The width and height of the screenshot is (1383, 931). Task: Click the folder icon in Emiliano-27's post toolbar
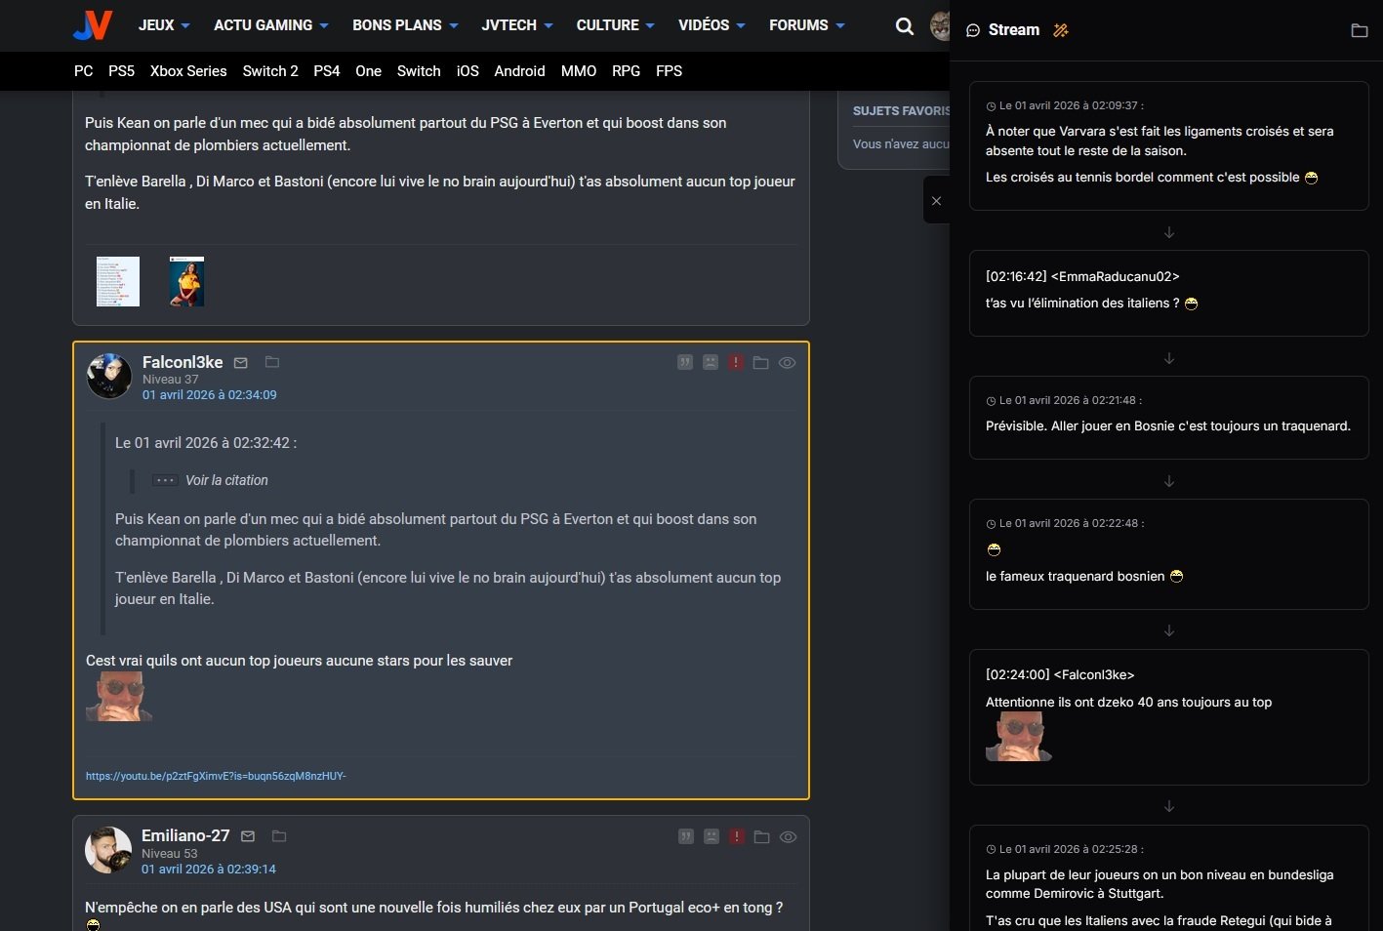tap(762, 837)
